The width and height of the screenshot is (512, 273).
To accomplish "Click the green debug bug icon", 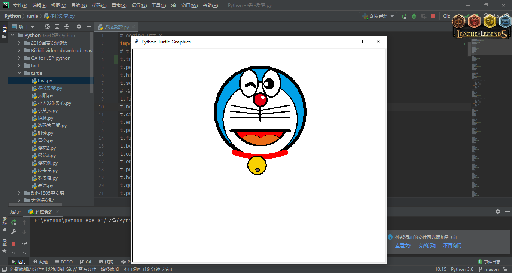I will point(414,16).
